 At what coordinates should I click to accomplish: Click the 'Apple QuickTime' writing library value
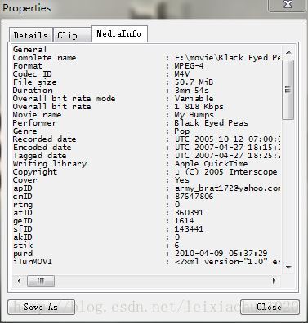[211, 164]
